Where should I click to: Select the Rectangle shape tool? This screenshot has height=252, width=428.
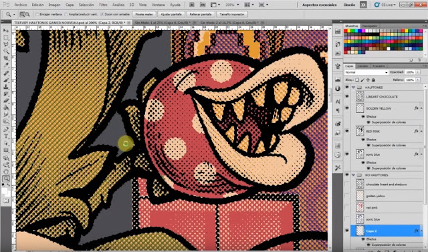coord(6,150)
